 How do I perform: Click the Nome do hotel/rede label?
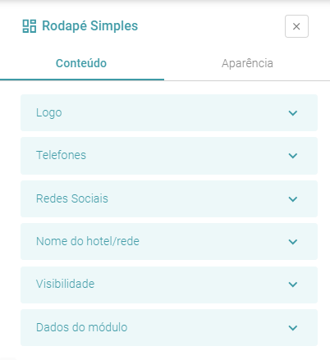88,241
